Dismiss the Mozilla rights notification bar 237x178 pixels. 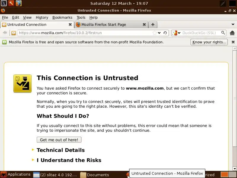point(233,42)
